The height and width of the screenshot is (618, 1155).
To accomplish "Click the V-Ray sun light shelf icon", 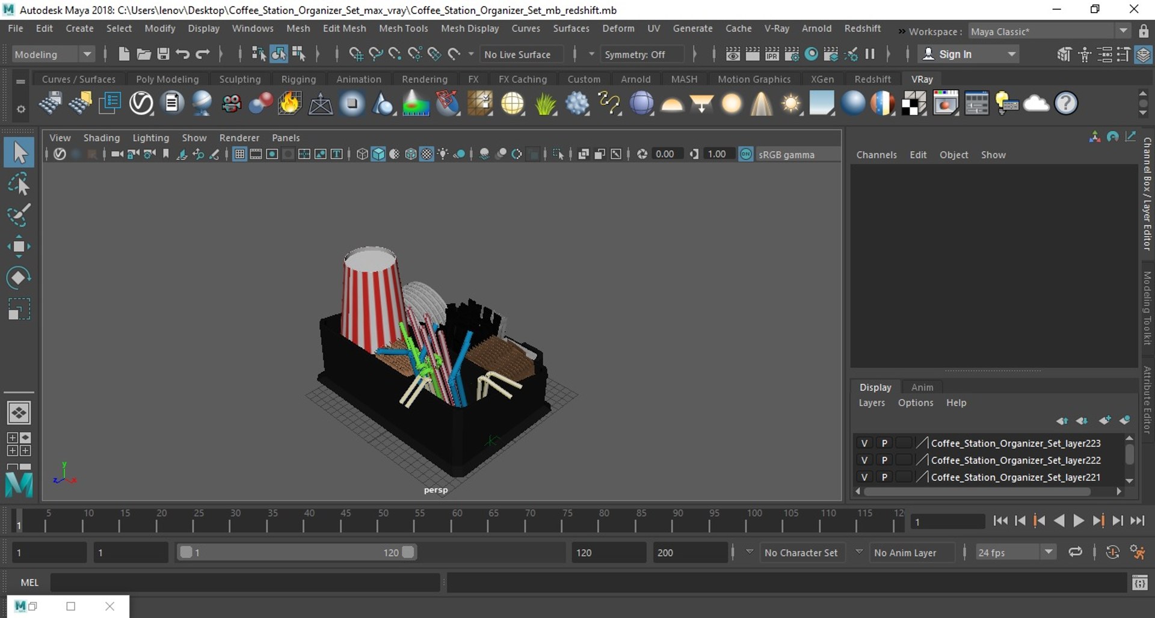I will click(x=791, y=103).
